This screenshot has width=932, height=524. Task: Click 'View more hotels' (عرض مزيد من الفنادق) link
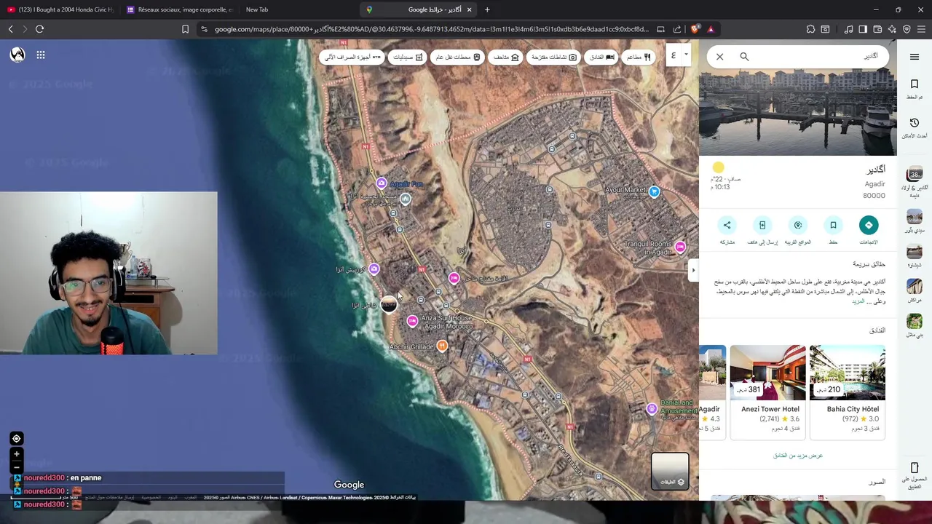(797, 456)
